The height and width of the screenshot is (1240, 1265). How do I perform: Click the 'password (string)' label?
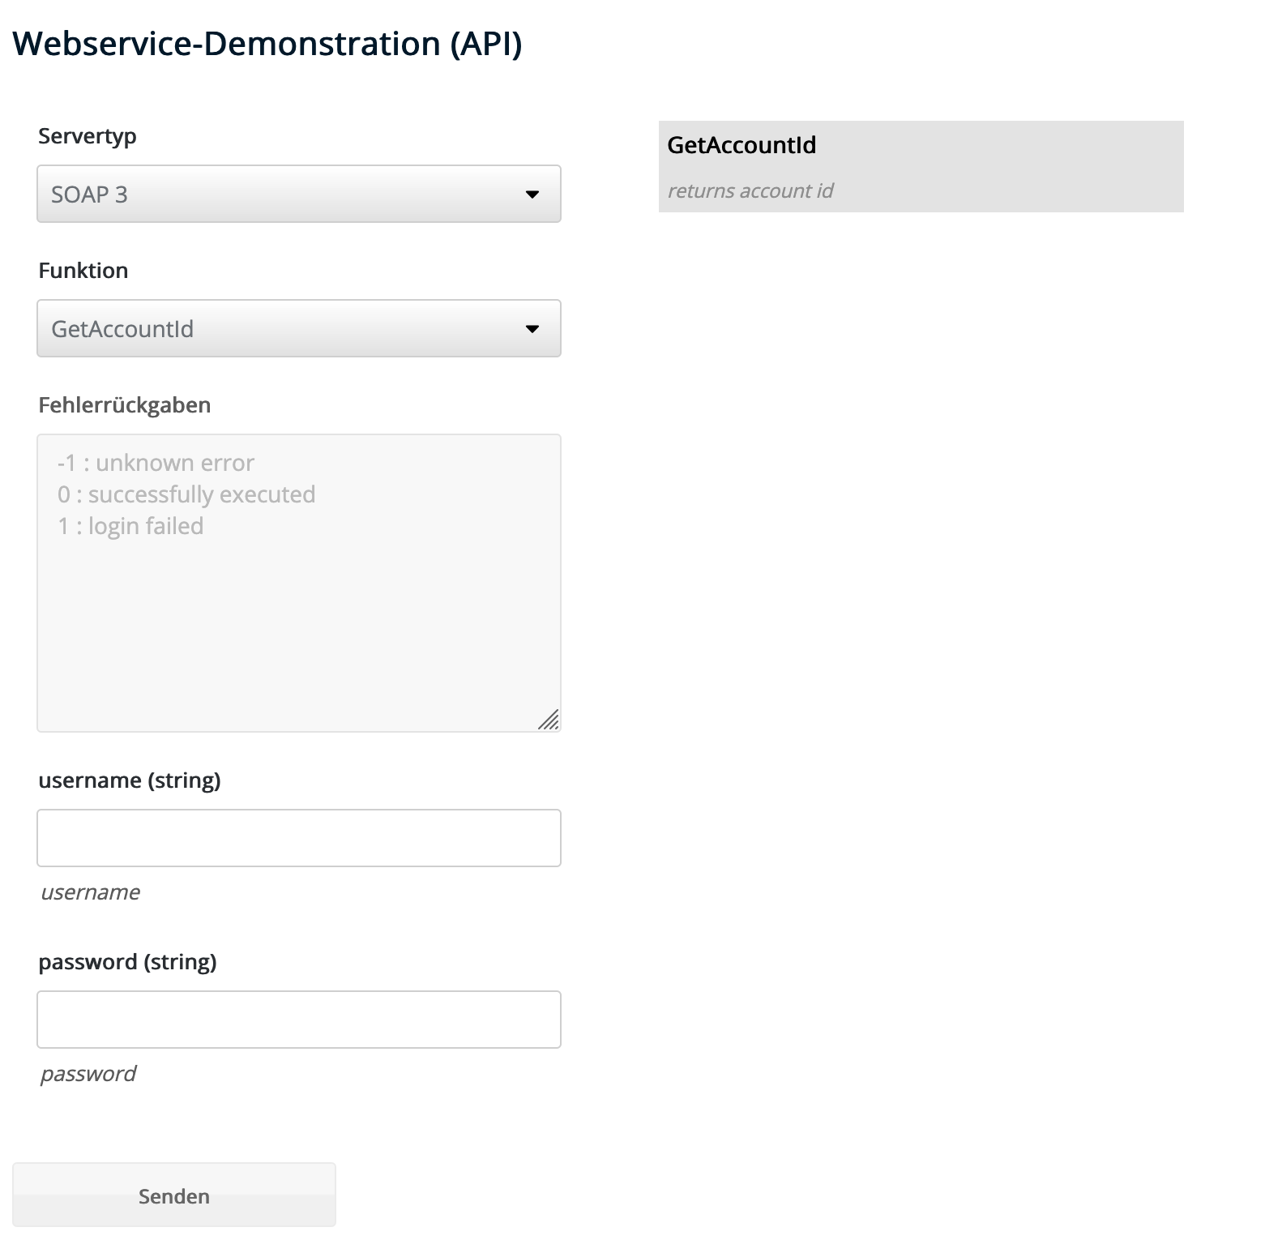coord(127,962)
